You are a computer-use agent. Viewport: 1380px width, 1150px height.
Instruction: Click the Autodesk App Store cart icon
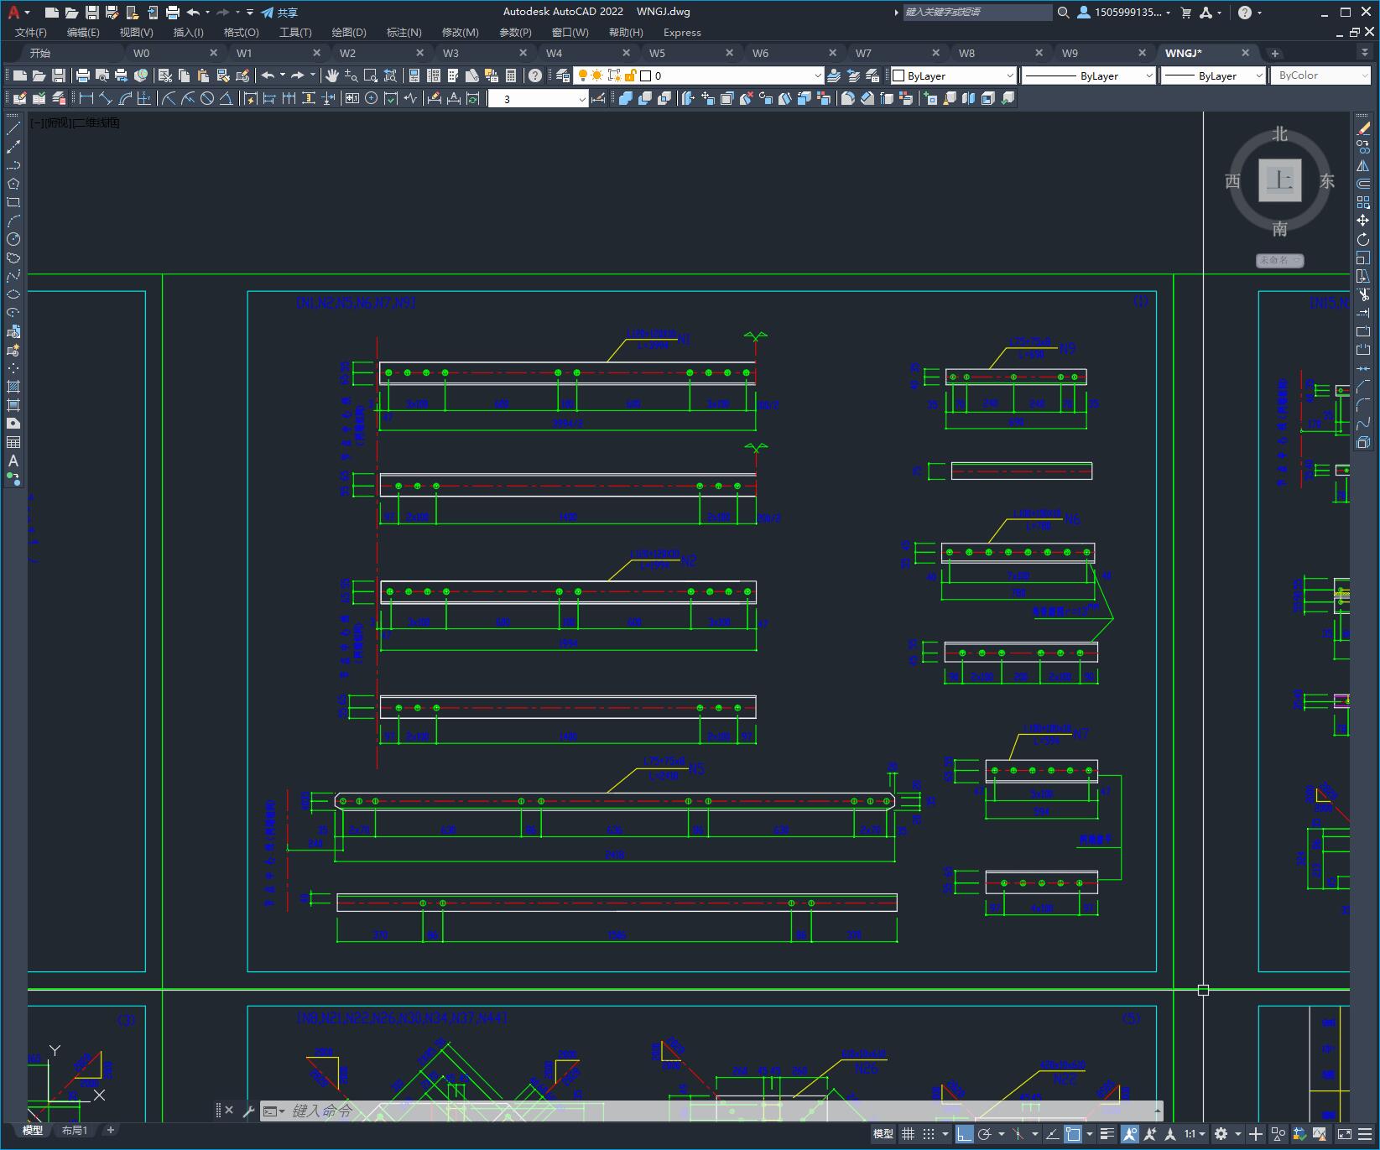coord(1185,13)
